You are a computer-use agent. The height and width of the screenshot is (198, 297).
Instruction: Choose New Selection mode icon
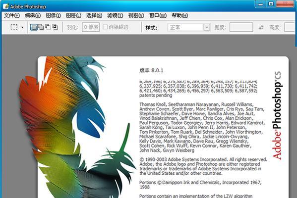[x=34, y=27]
